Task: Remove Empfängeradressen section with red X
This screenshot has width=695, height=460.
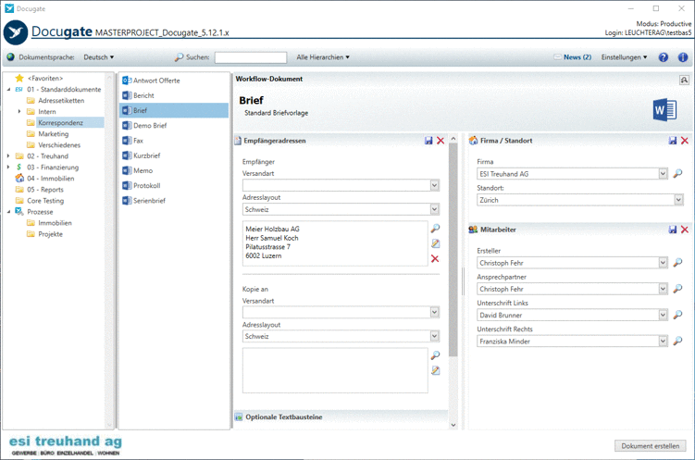Action: (441, 141)
